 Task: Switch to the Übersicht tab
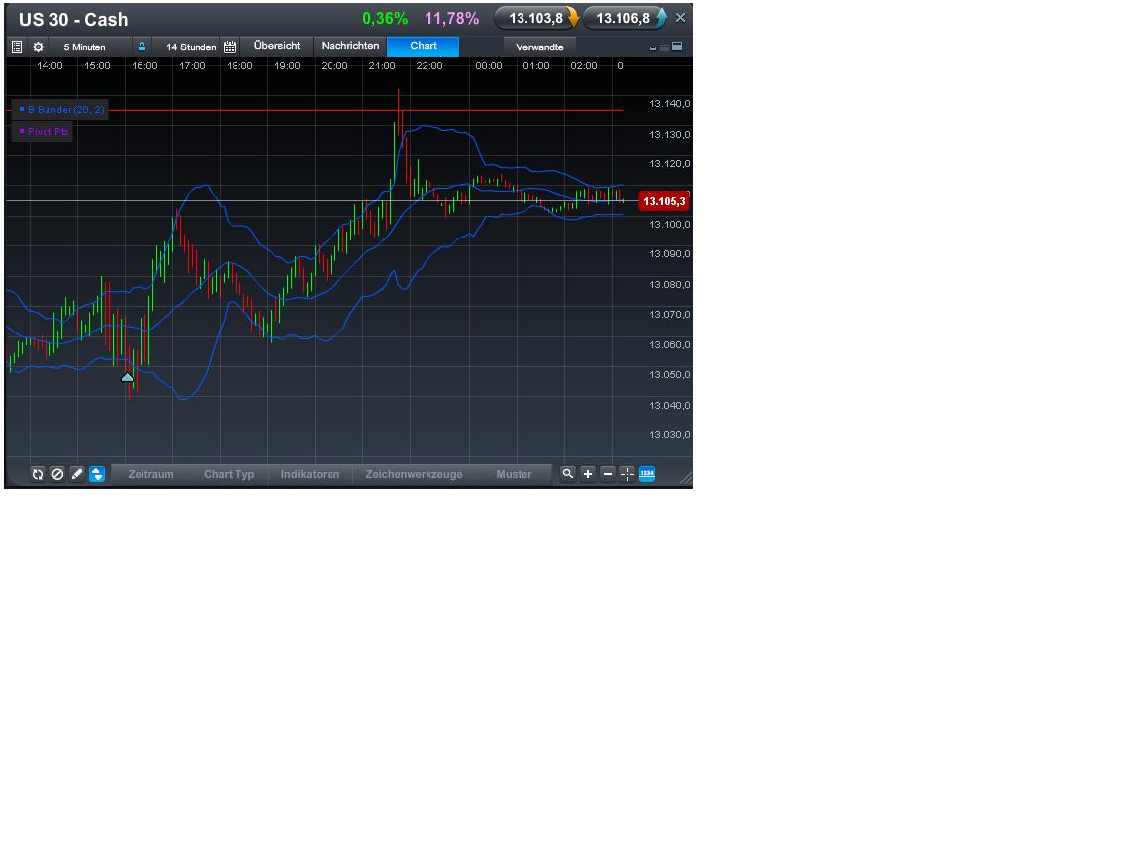pos(277,46)
